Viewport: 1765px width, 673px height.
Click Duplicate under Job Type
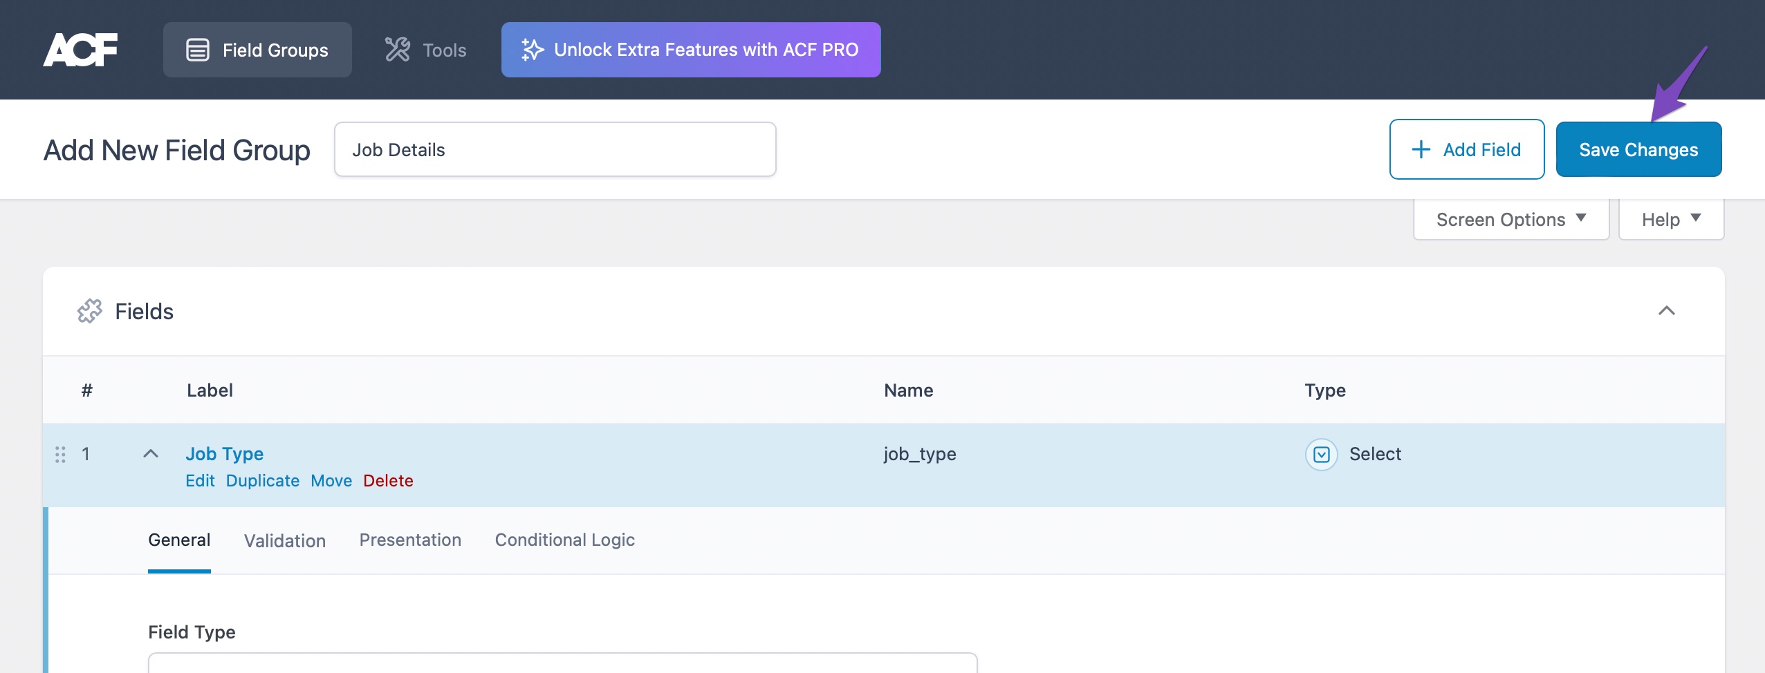263,480
